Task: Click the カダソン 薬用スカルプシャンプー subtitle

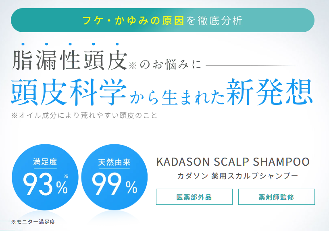Action: (x=237, y=176)
